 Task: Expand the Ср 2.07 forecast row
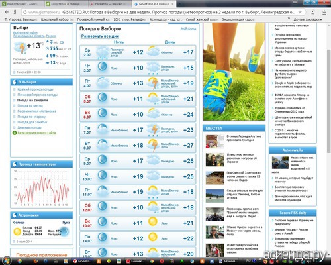pyautogui.click(x=138, y=52)
